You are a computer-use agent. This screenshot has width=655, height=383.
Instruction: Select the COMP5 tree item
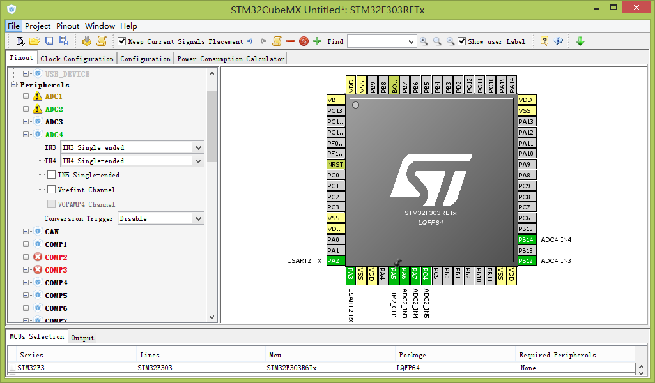56,296
